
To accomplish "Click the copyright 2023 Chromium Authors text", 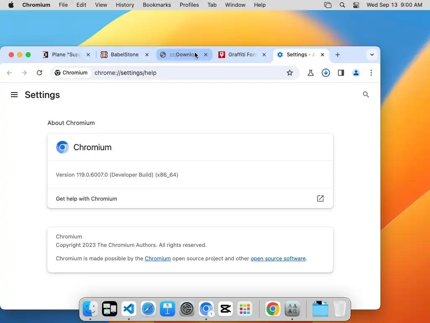I will pos(131,245).
